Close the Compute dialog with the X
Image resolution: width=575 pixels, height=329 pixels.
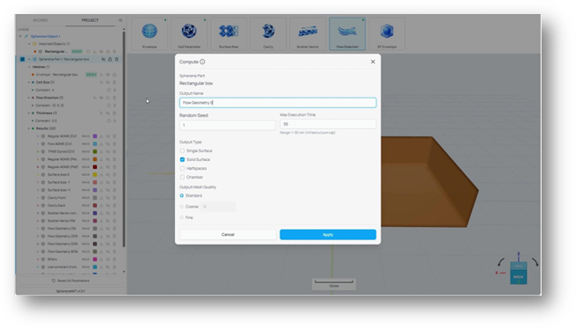pyautogui.click(x=373, y=62)
